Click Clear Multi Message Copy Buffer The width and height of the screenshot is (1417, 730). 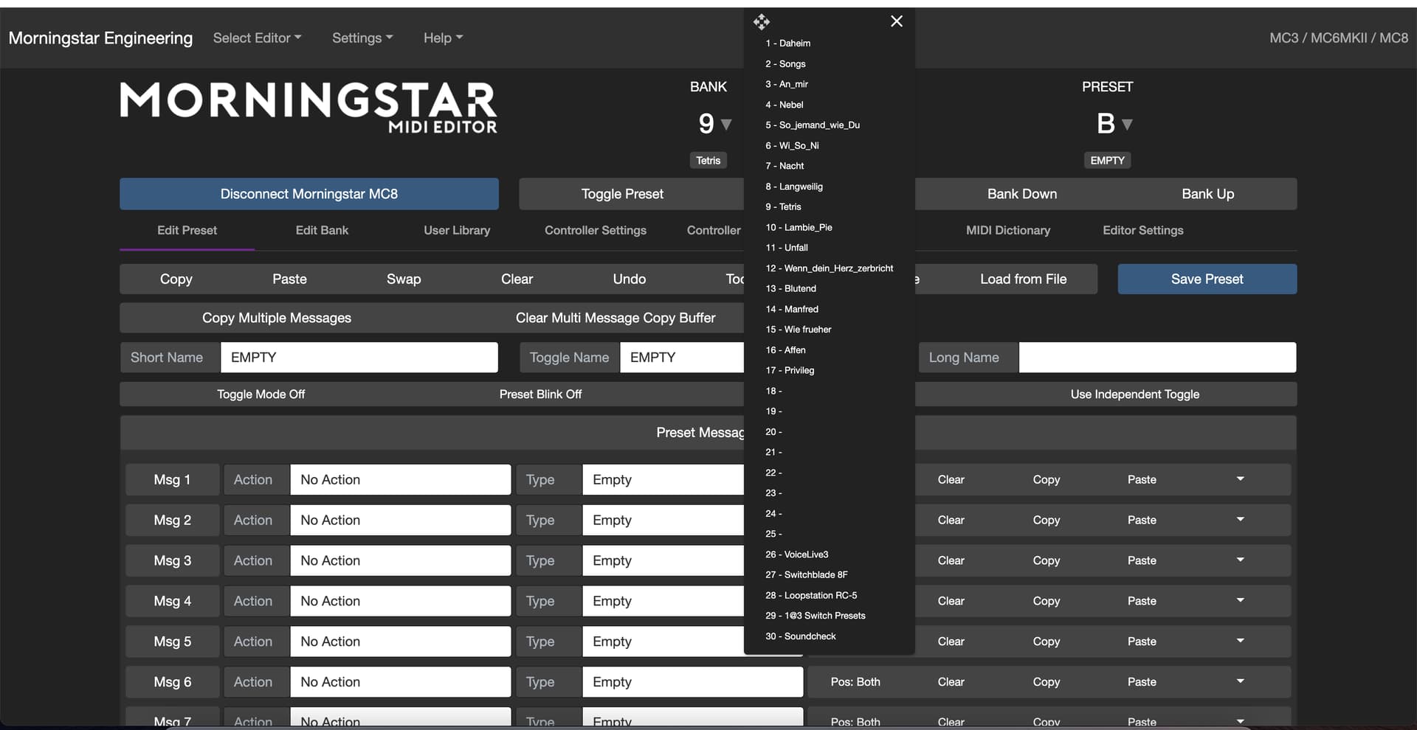[616, 318]
